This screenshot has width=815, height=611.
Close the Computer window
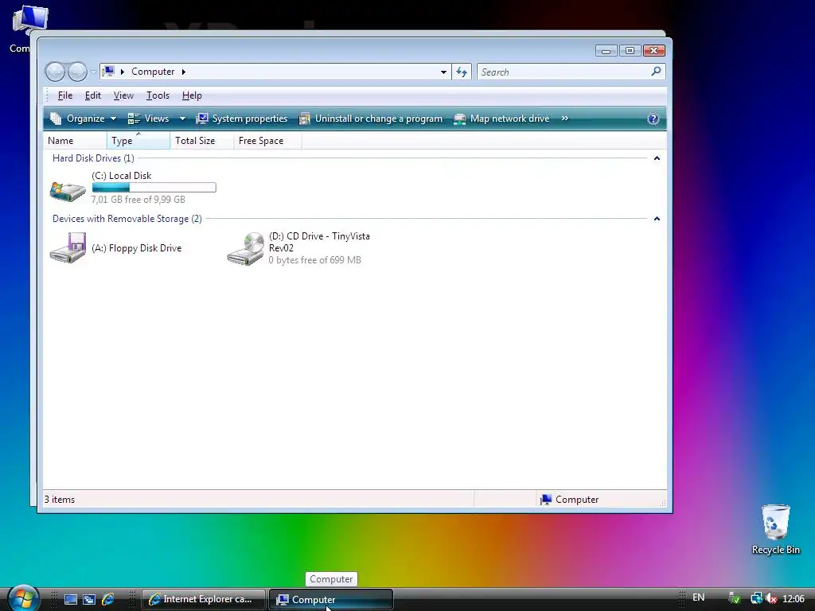coord(654,50)
